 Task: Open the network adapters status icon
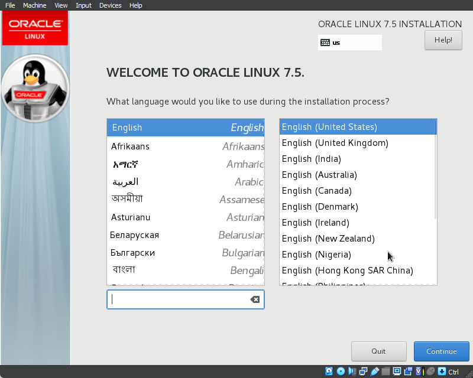[363, 371]
